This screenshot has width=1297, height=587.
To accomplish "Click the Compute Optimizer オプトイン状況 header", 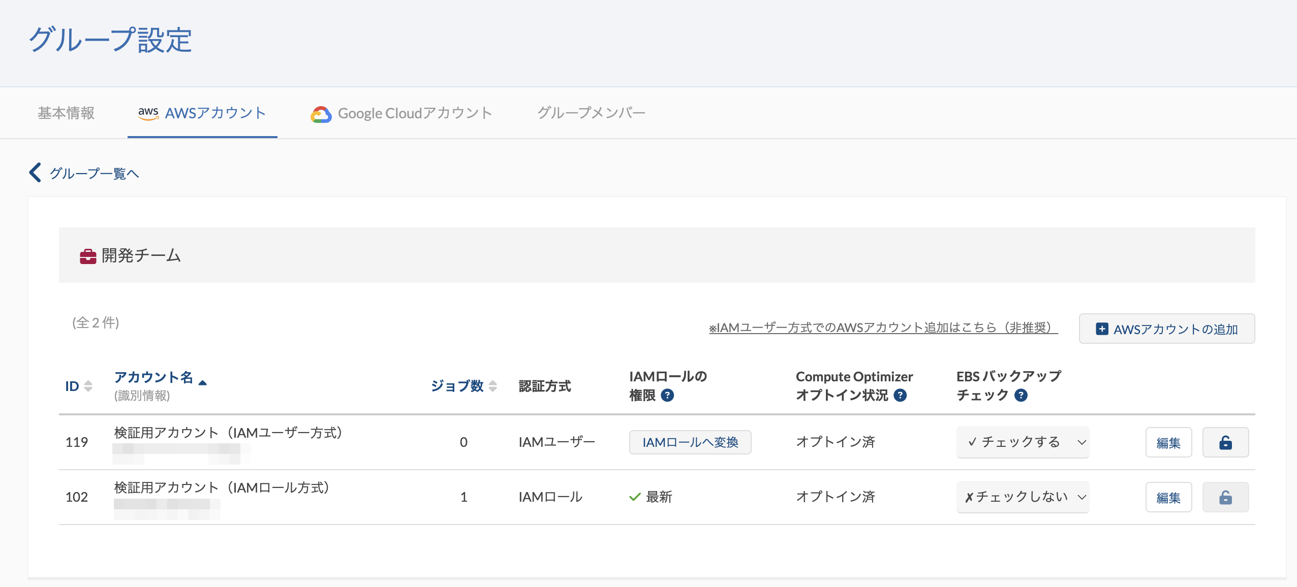I will tap(854, 386).
